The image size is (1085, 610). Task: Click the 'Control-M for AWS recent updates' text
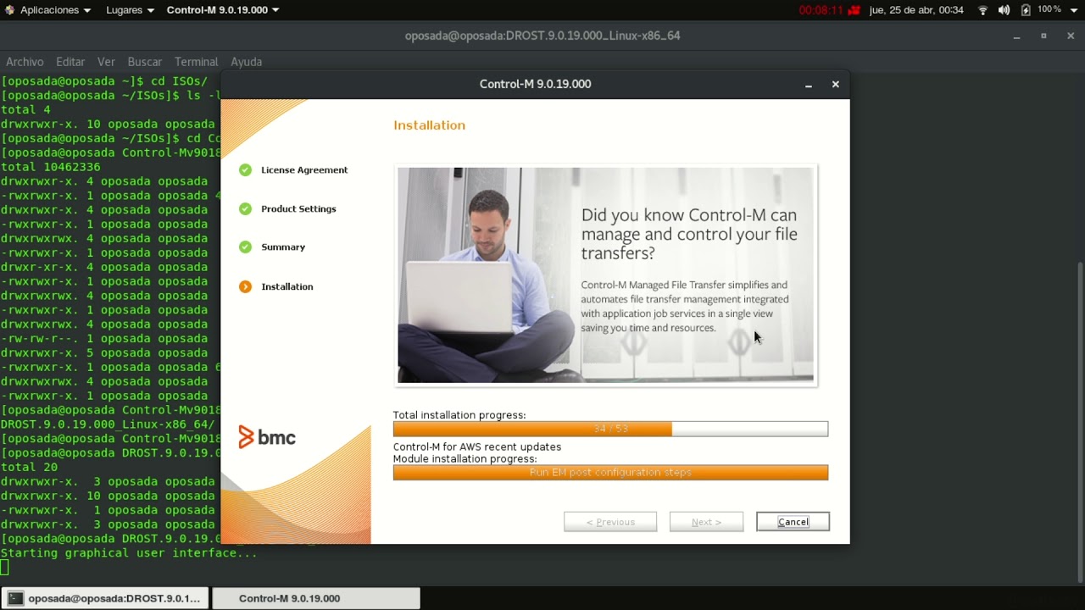click(x=477, y=446)
